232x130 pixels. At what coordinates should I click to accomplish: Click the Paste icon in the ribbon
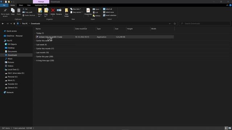coord(18,10)
